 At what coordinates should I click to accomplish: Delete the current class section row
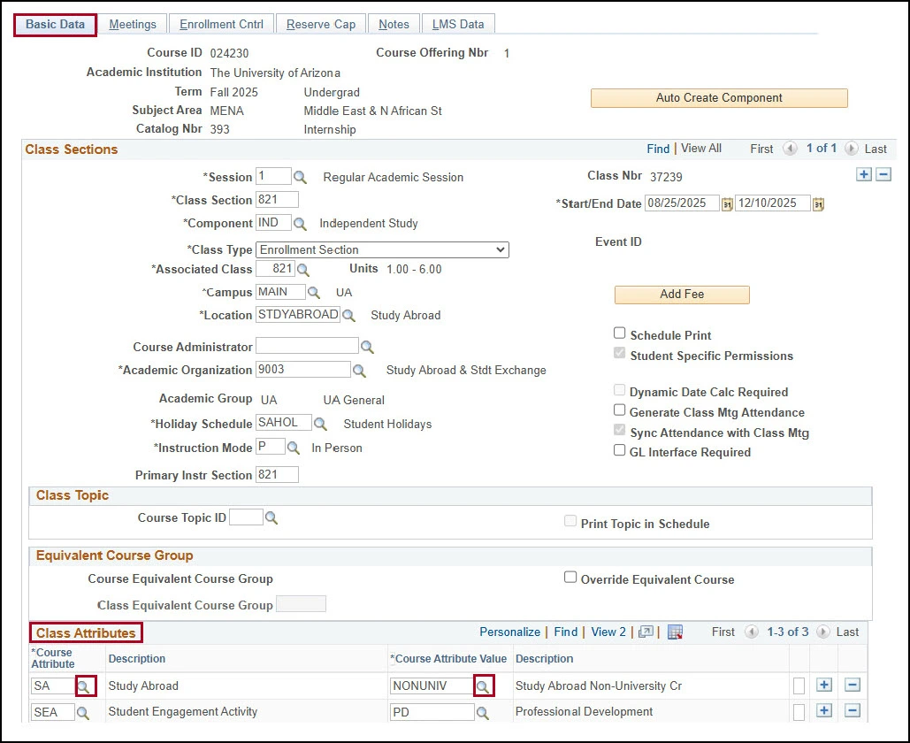tap(883, 174)
